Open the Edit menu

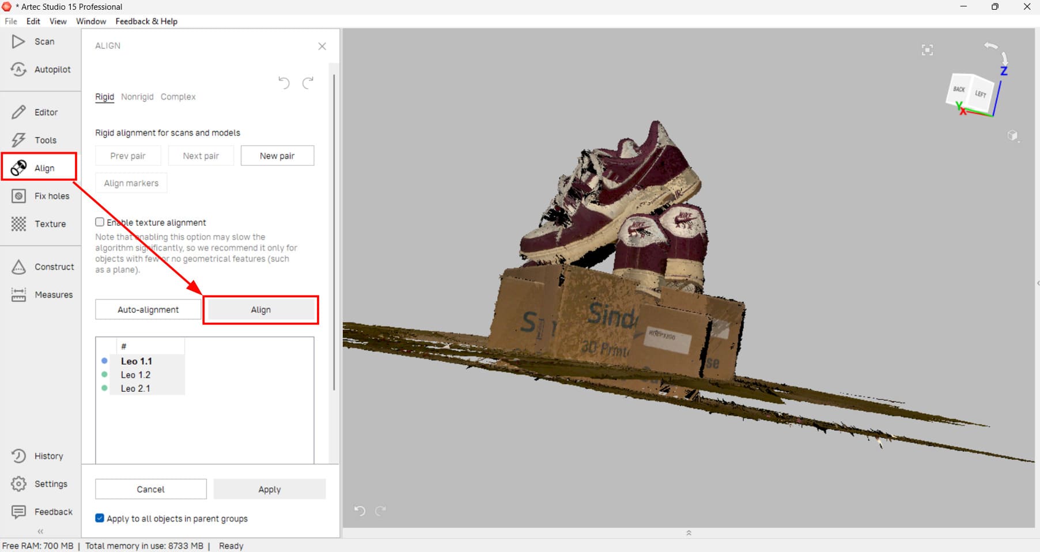pos(33,21)
